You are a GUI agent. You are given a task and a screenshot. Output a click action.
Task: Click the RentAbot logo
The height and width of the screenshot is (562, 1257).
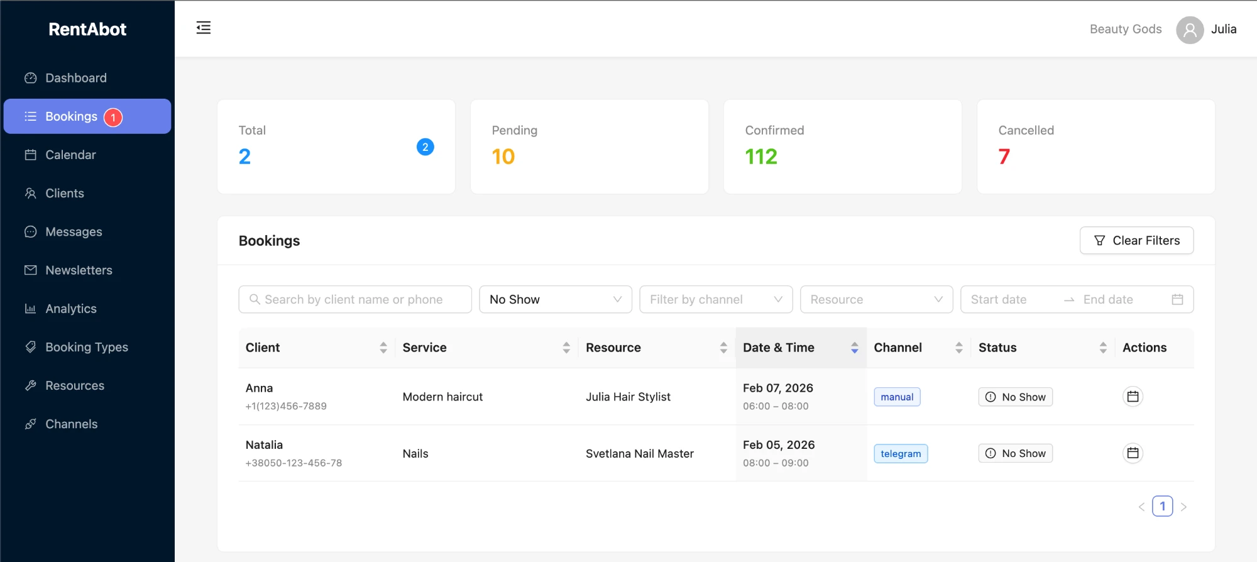87,30
